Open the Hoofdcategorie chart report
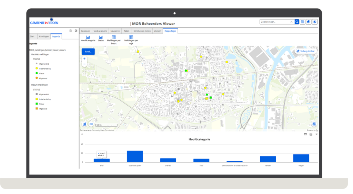Viewport: 353px width, 194px height. [88, 39]
